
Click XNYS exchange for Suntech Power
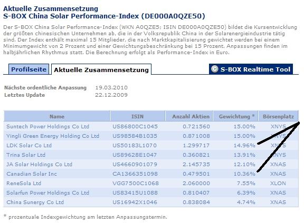point(278,127)
